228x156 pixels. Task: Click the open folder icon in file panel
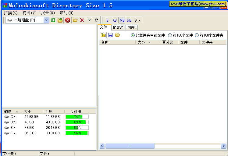117,35
